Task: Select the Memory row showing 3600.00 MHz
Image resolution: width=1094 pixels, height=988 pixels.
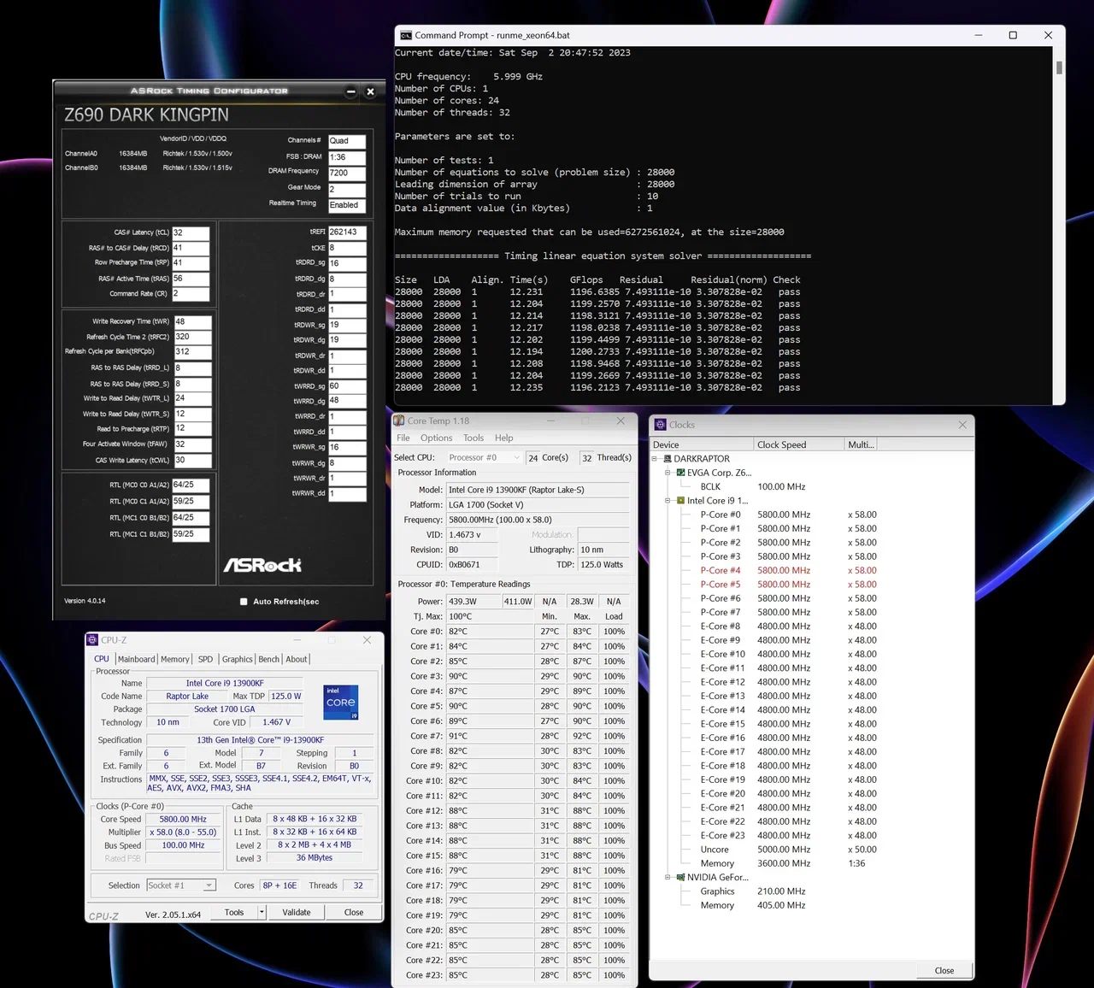Action: click(x=782, y=863)
